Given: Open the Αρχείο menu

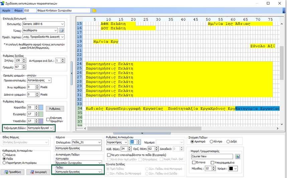Looking at the screenshot, I should pos(6,11).
